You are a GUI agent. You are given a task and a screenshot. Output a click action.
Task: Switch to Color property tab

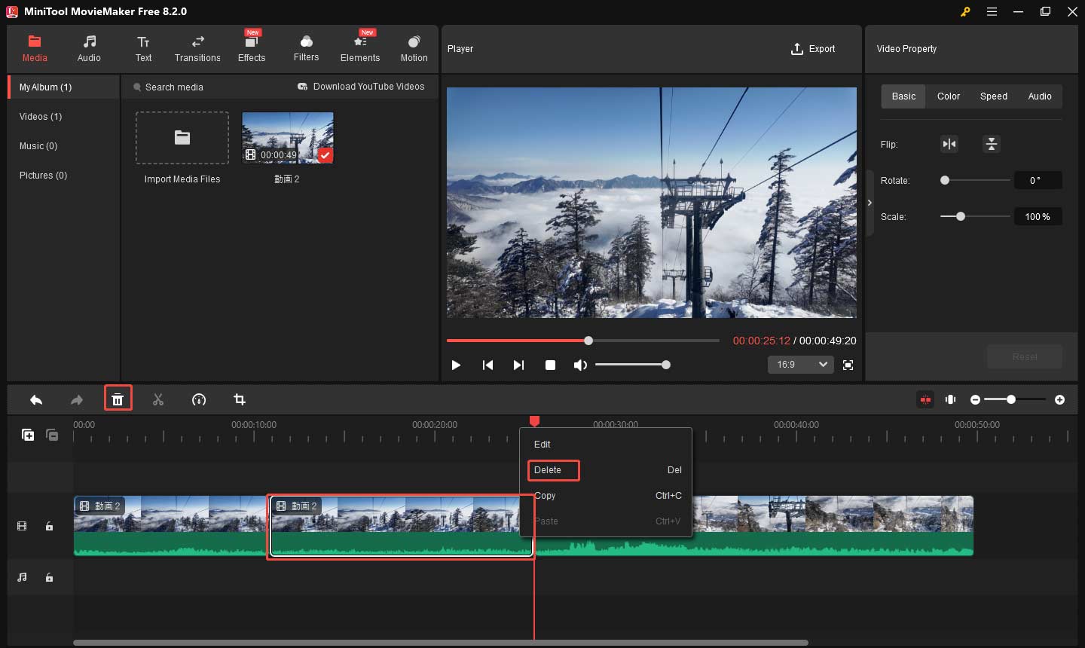(949, 96)
